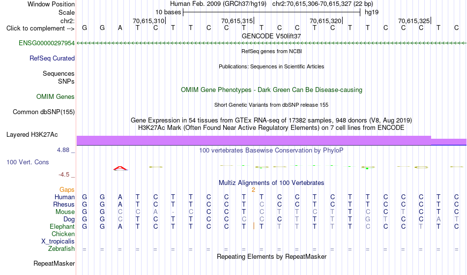
Task: Open RefSeq Curated track settings label
Action: click(x=52, y=59)
